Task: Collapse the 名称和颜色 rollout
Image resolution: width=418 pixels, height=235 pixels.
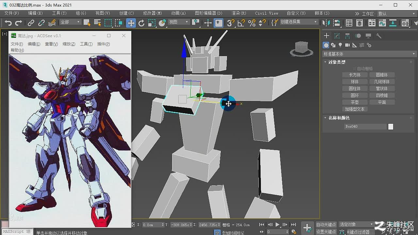Action: click(x=339, y=118)
